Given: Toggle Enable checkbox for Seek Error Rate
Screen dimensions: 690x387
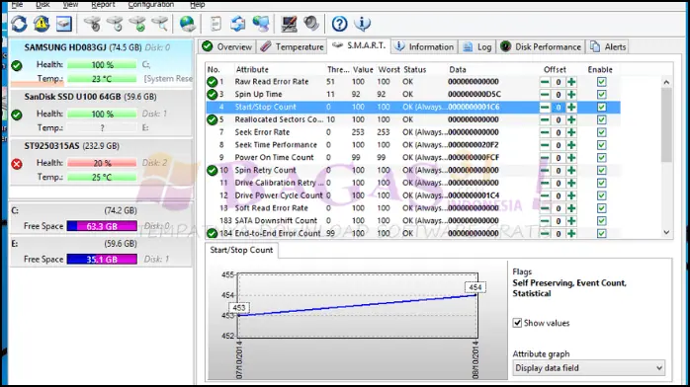Looking at the screenshot, I should coord(602,132).
